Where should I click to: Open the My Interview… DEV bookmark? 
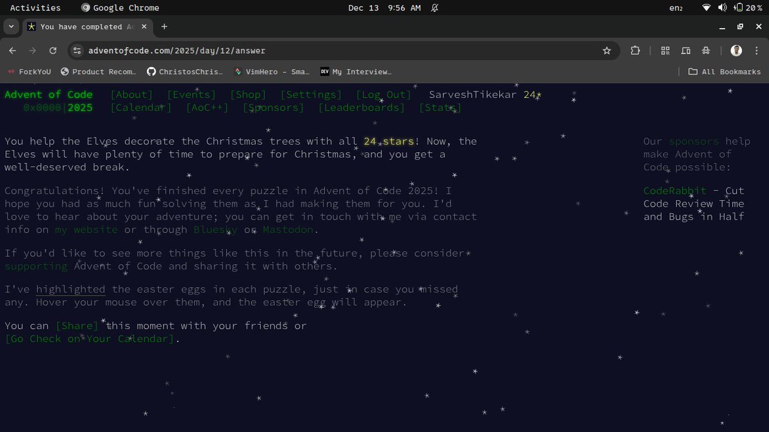356,72
